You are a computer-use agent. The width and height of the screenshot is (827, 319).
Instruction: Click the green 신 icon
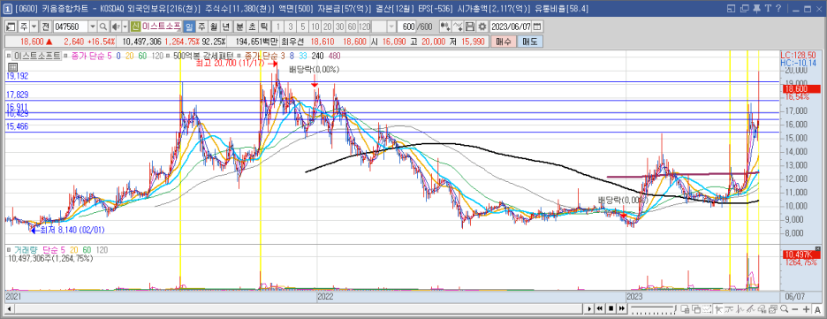135,27
